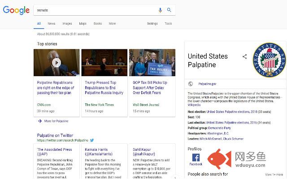Open Kamala Harris tweet card
Image resolution: width=287 pixels, height=179 pixels.
tap(99, 152)
